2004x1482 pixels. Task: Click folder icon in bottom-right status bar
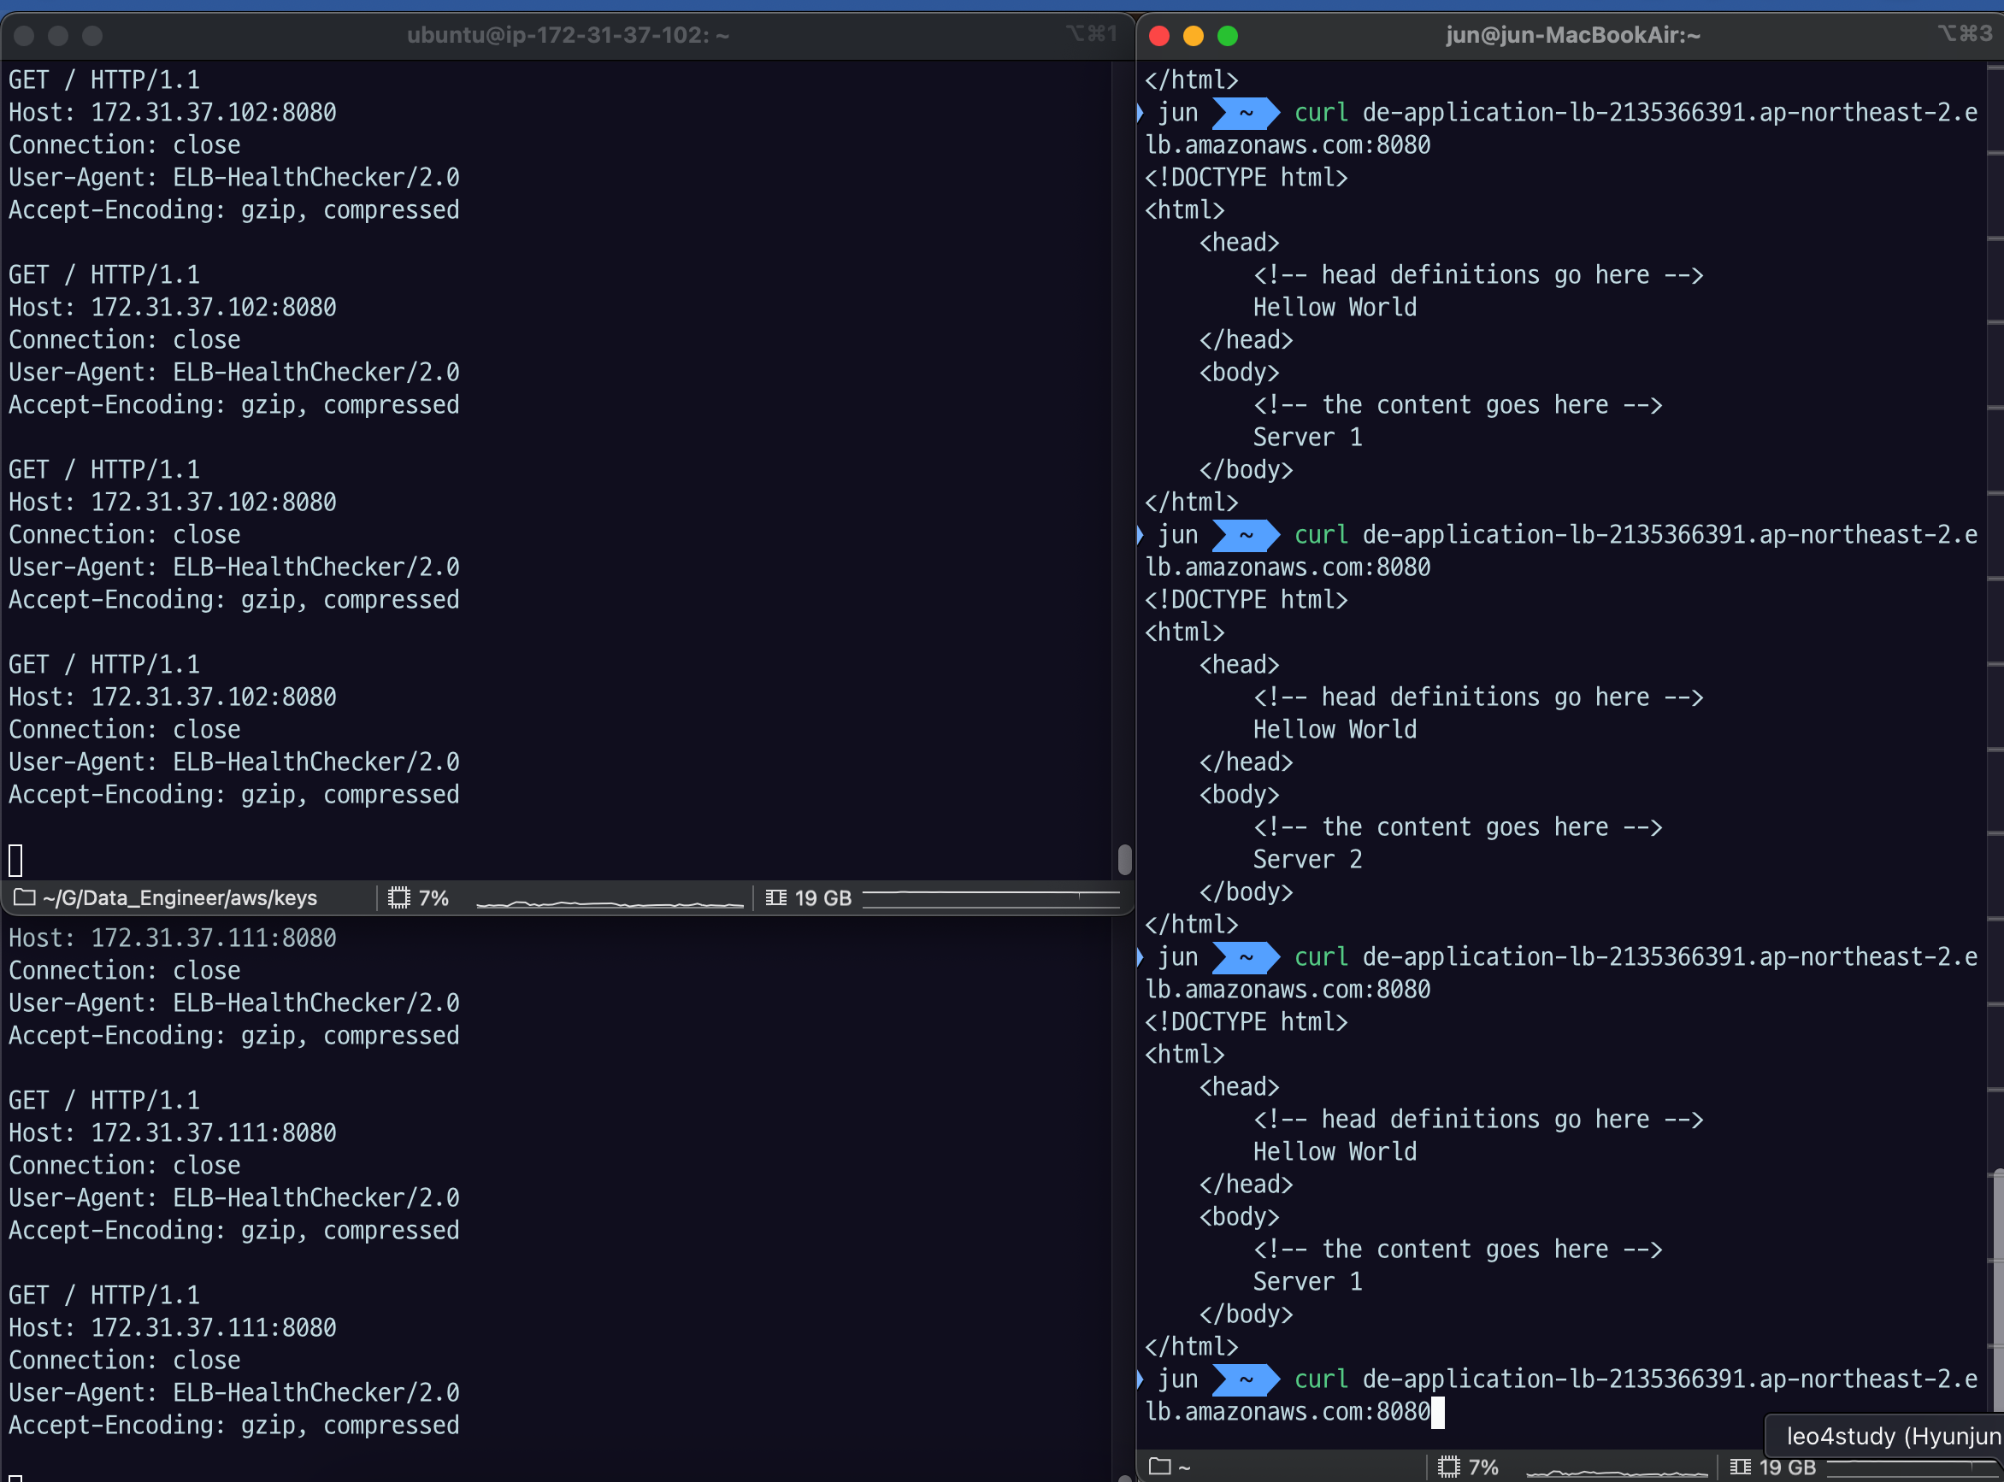(1159, 1466)
